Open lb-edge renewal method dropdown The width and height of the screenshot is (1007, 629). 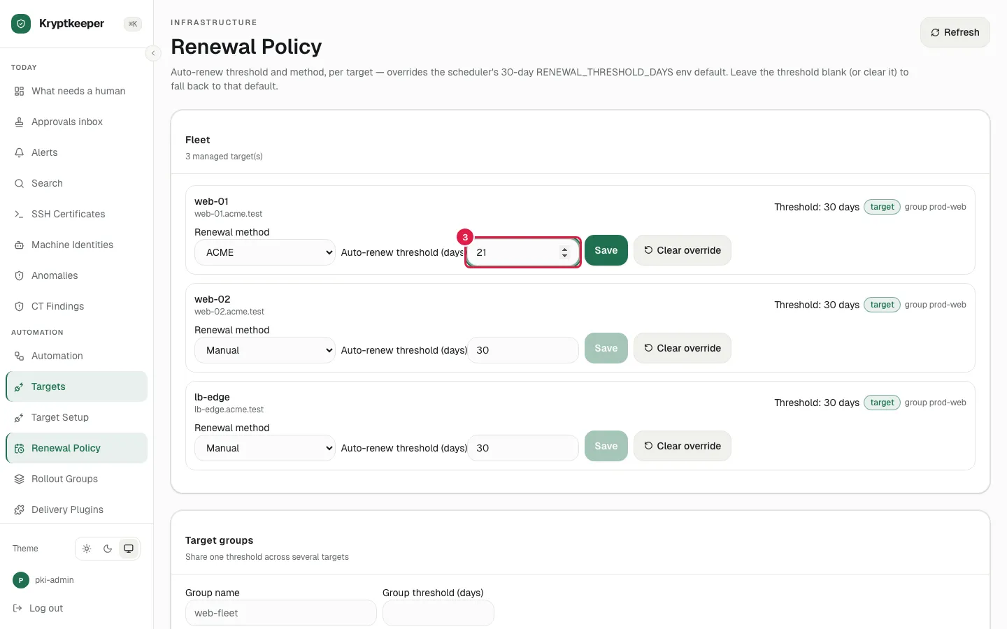point(265,448)
